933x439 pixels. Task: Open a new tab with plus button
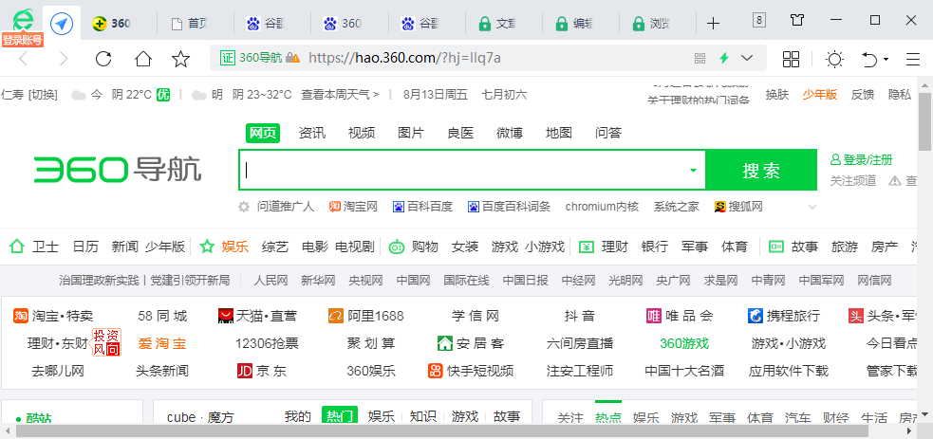[713, 24]
